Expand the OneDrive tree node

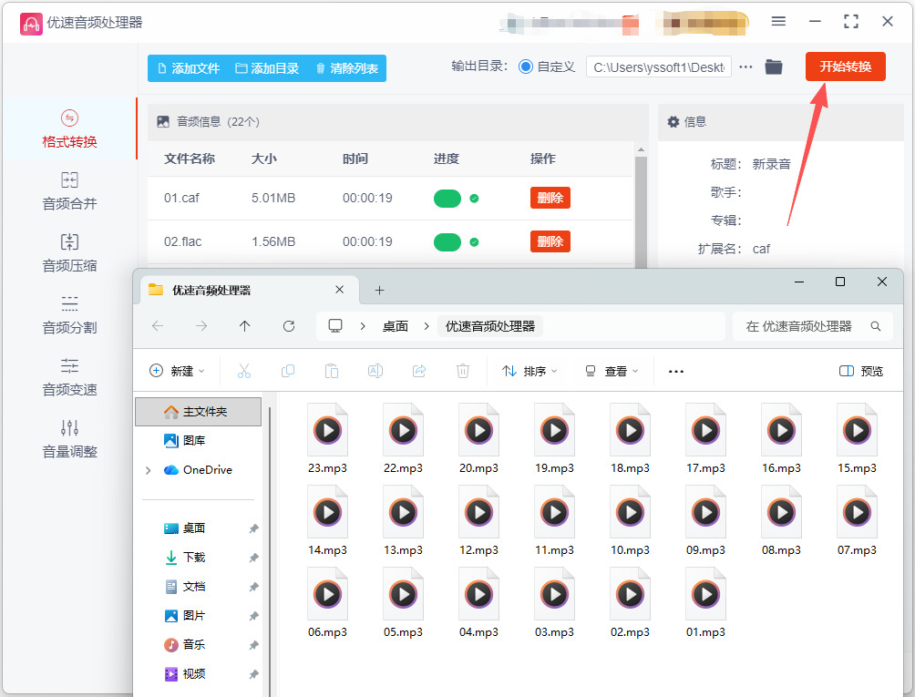[149, 470]
